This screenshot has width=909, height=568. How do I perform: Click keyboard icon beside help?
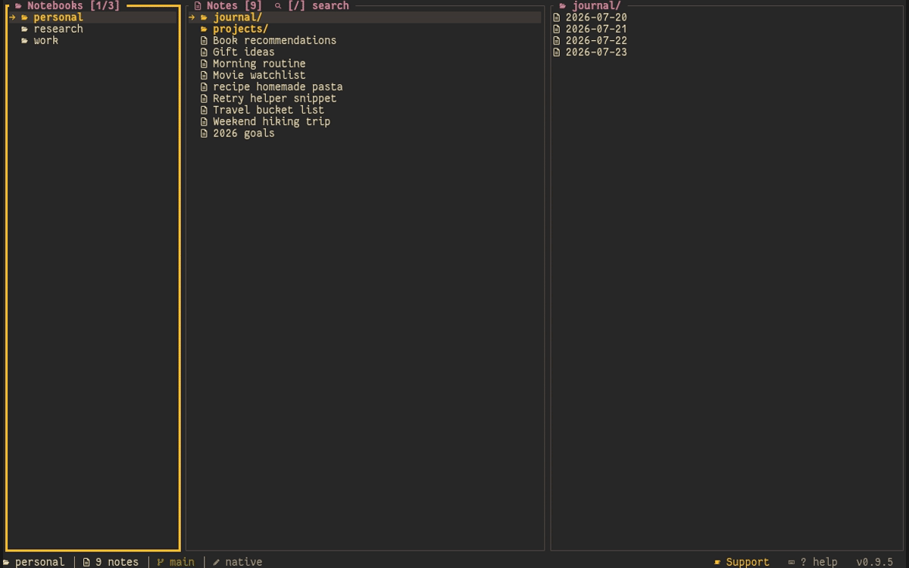click(x=792, y=563)
